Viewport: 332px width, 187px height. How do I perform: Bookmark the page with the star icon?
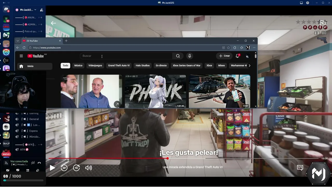point(229,48)
